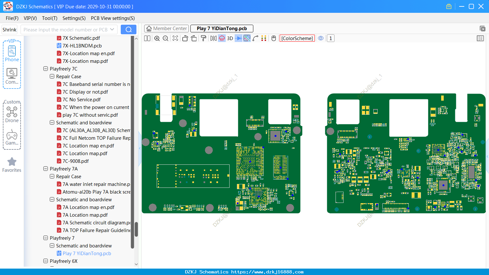Collapse Repair Case under Playfreely 7C

52,76
